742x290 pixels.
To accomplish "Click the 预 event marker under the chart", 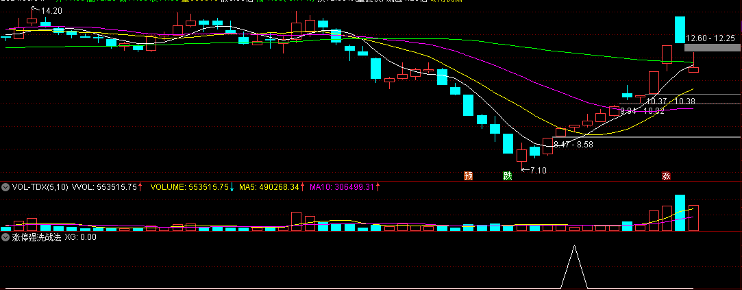I will point(469,176).
